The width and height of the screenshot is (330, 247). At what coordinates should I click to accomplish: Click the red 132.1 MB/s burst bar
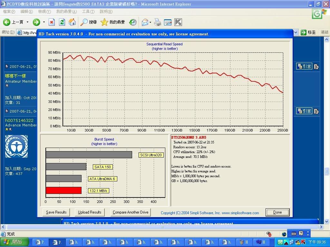tap(63, 190)
